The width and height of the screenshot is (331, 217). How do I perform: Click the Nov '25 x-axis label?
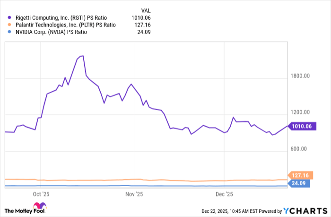[x=134, y=194]
